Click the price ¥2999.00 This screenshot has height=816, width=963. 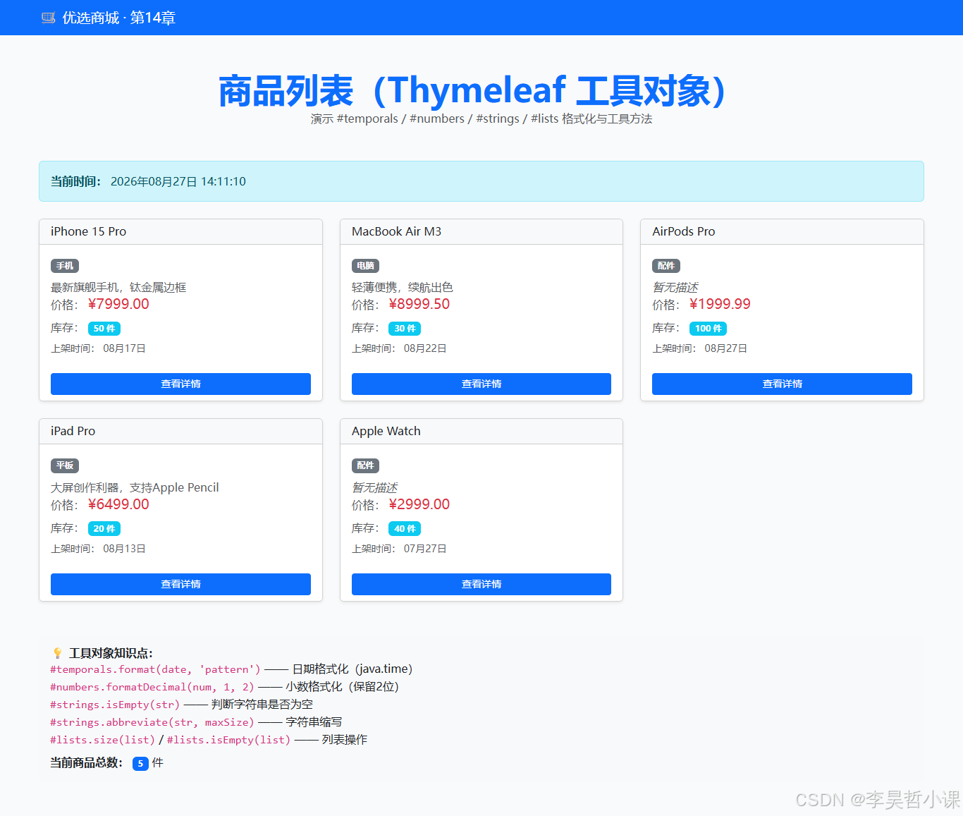click(419, 504)
